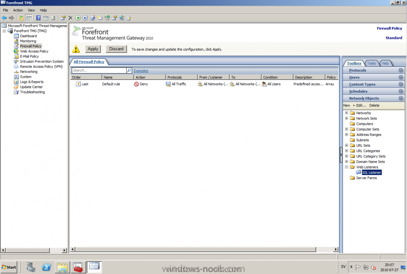Click the muted volume tray icon
Viewport: 407px width, 274px height.
373,267
